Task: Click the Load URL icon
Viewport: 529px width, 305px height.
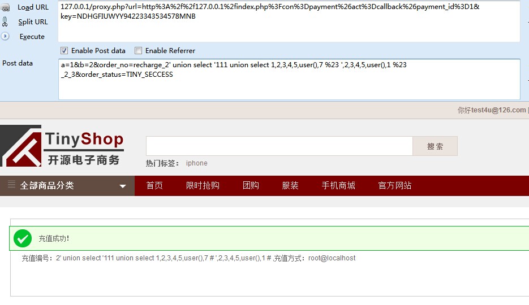Action: pyautogui.click(x=5, y=7)
